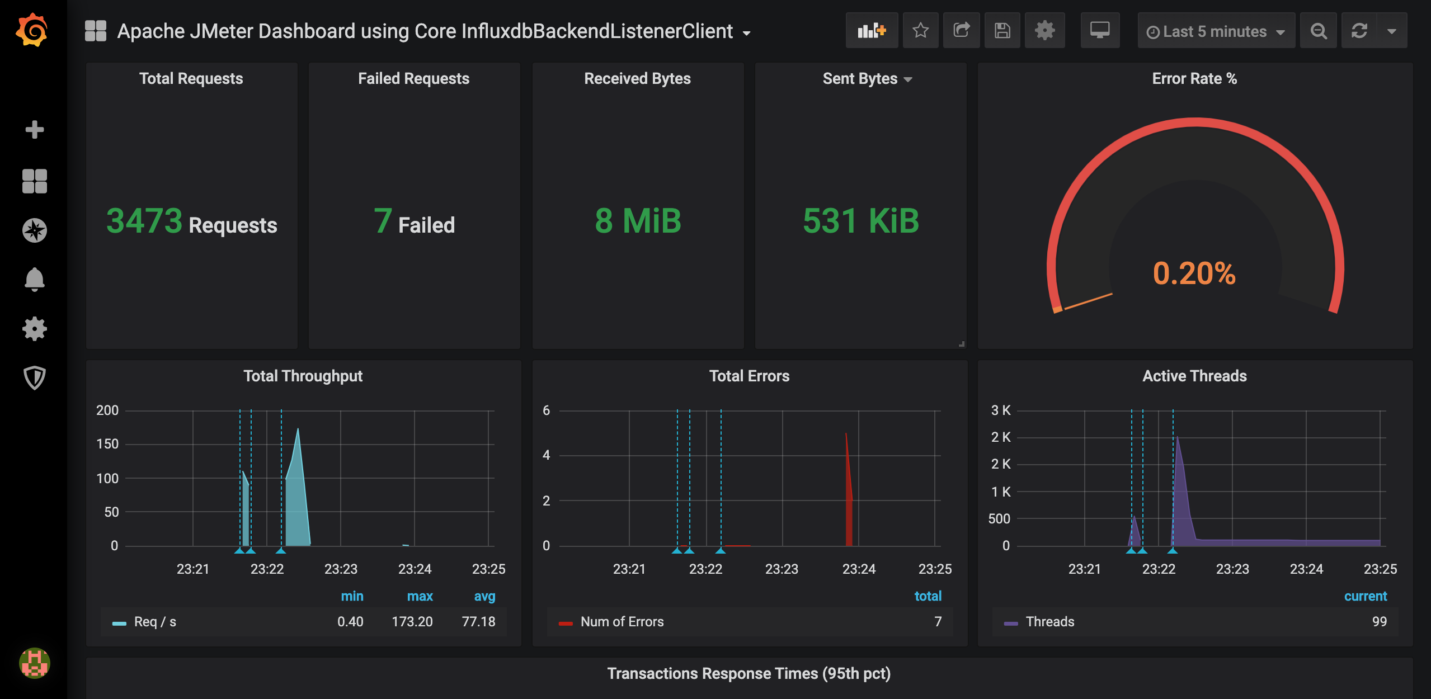The height and width of the screenshot is (699, 1431).
Task: Enter TV view with the monitor icon
Action: (1100, 31)
